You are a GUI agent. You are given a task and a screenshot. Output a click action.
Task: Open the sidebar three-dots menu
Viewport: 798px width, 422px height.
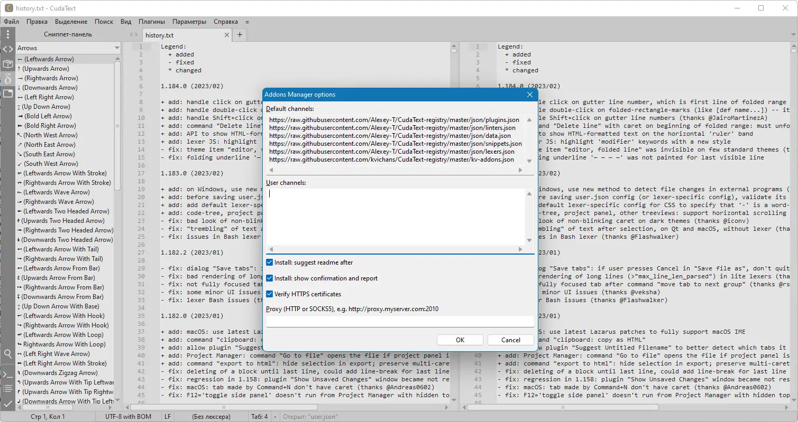7,34
